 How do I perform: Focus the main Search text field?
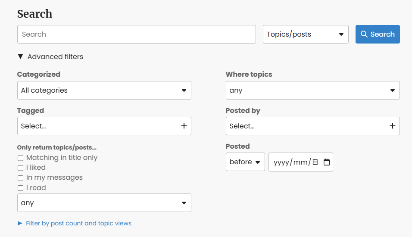point(136,34)
